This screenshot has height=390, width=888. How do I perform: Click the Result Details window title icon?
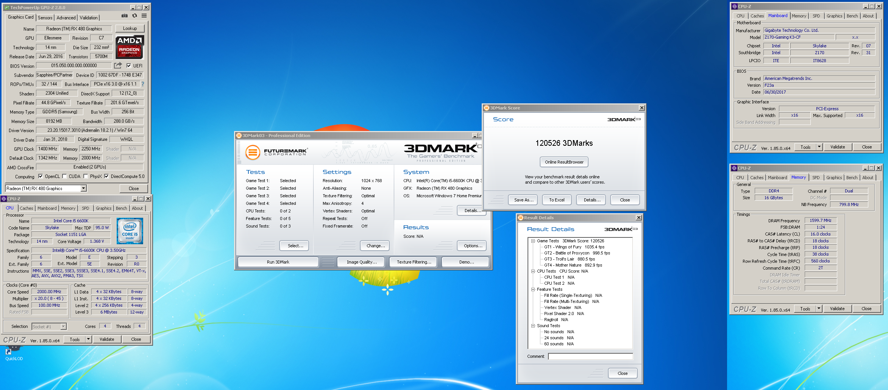[521, 218]
